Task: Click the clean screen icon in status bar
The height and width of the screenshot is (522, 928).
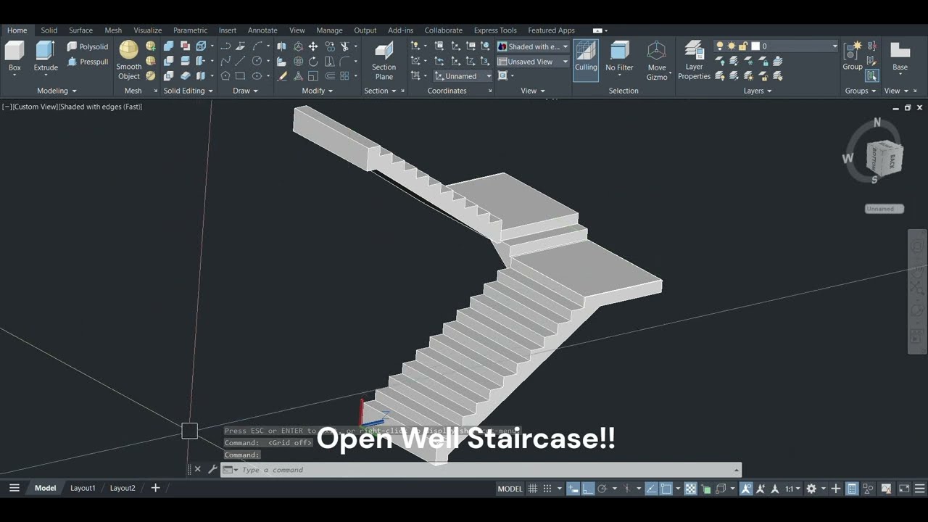Action: pos(904,489)
